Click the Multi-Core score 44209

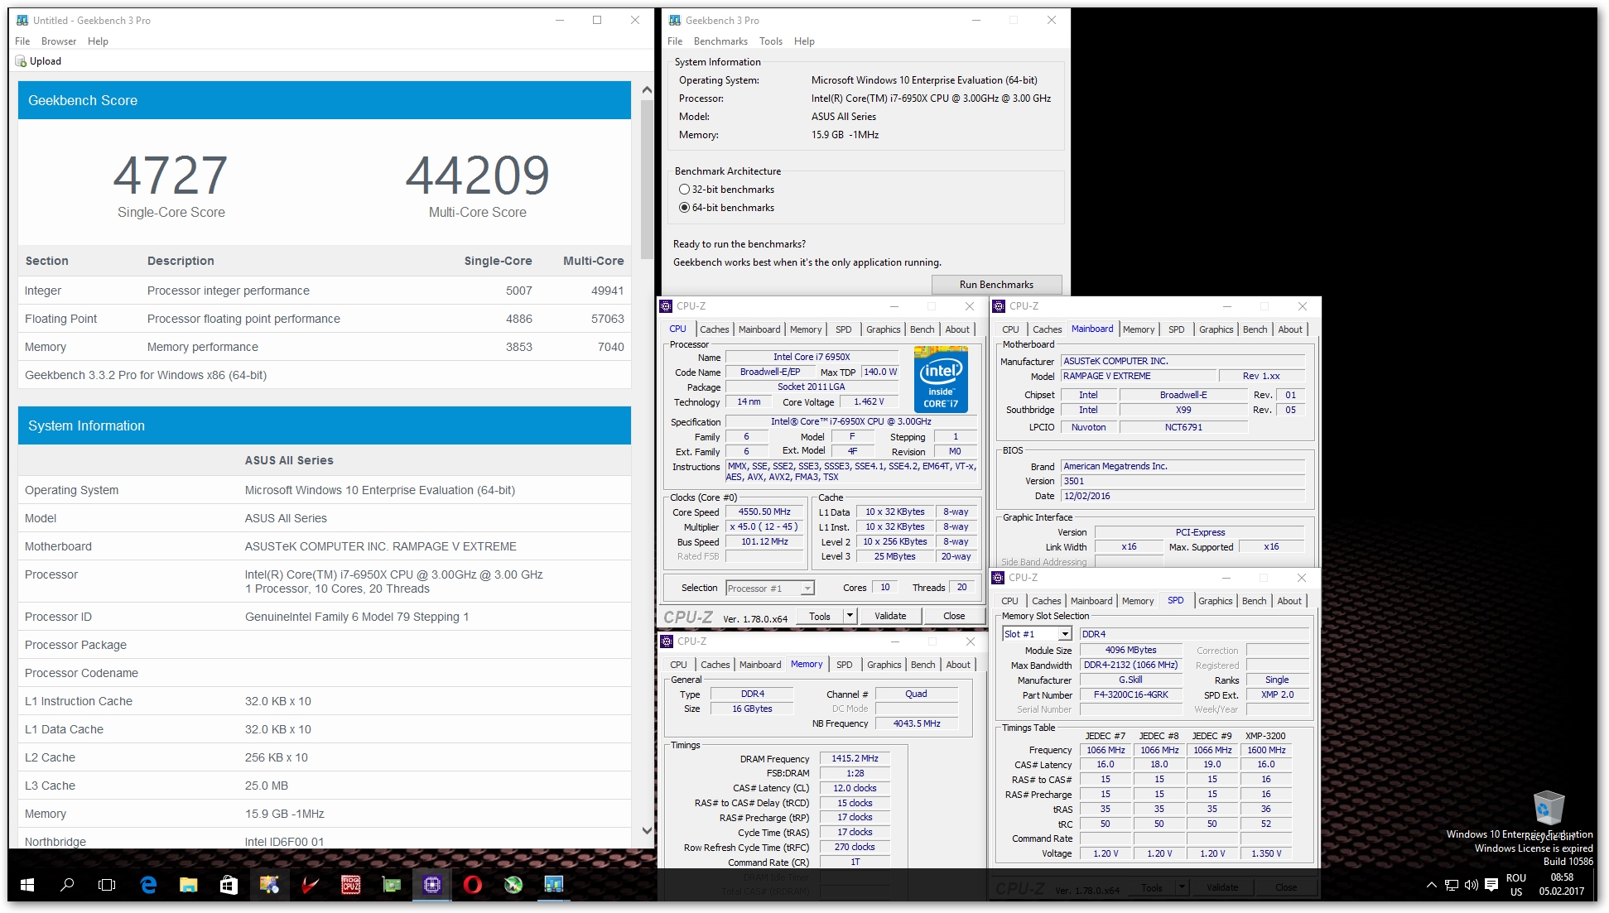tap(477, 175)
